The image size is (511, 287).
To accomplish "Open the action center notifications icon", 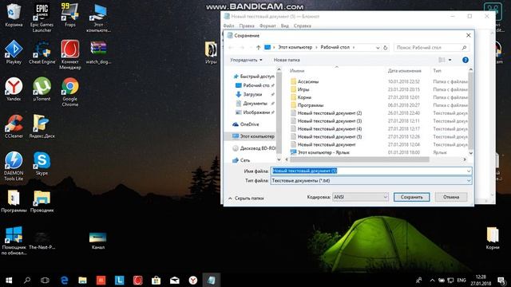I will tap(501, 280).
